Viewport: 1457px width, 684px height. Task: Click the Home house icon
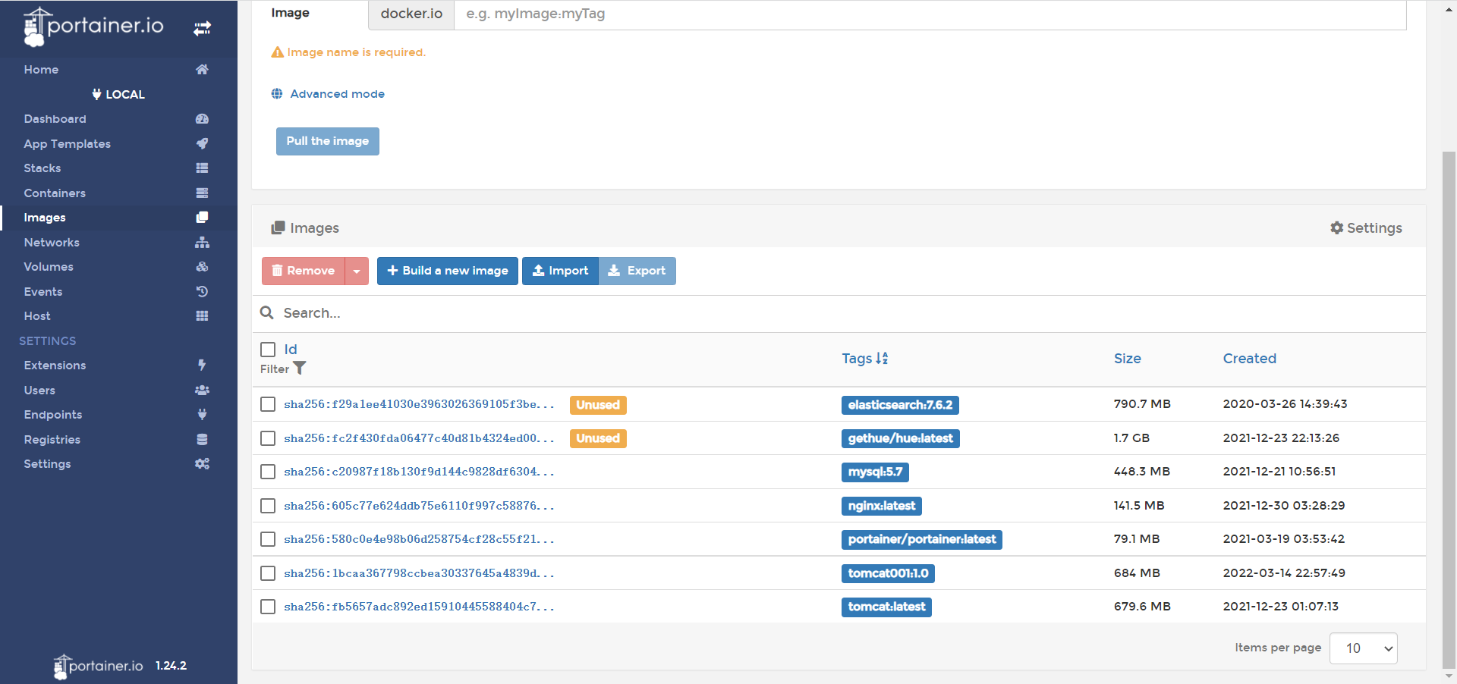pos(202,70)
